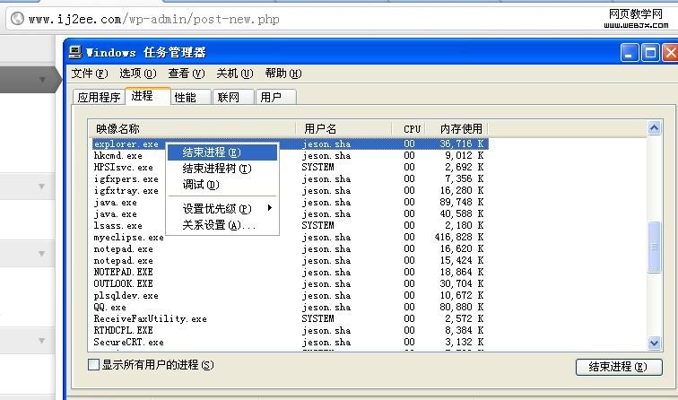
Task: Open the 查看 menu
Action: coord(186,74)
